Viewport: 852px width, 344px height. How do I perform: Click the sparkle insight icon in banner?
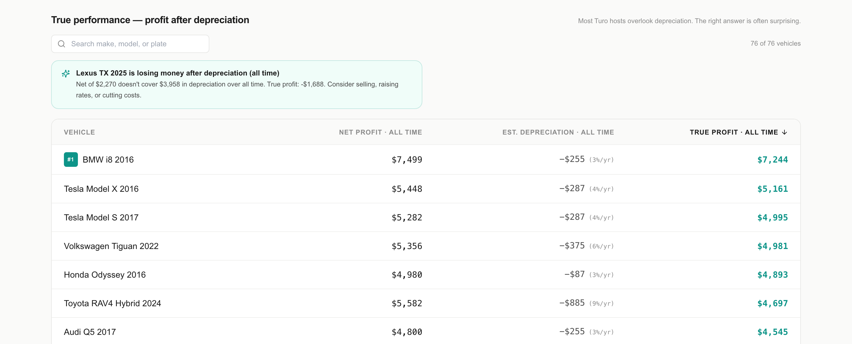66,73
